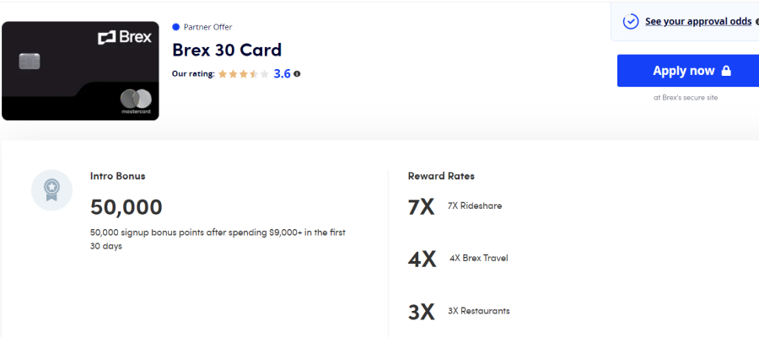Click the blue Partner Offer dot
Screen dimensions: 759x337
pos(175,27)
